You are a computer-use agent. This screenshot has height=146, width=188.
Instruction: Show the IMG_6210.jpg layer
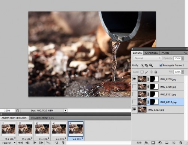134,86
